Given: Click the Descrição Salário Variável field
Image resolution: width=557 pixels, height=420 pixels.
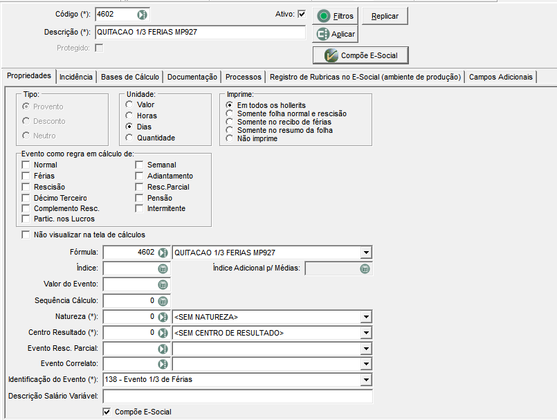Looking at the screenshot, I should click(x=237, y=396).
